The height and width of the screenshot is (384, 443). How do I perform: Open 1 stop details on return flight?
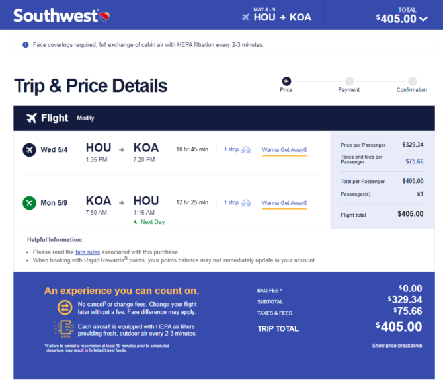[231, 202]
